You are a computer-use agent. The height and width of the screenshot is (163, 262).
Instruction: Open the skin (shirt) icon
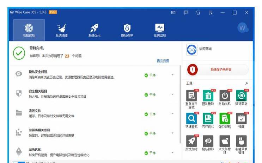pyautogui.click(x=198, y=13)
